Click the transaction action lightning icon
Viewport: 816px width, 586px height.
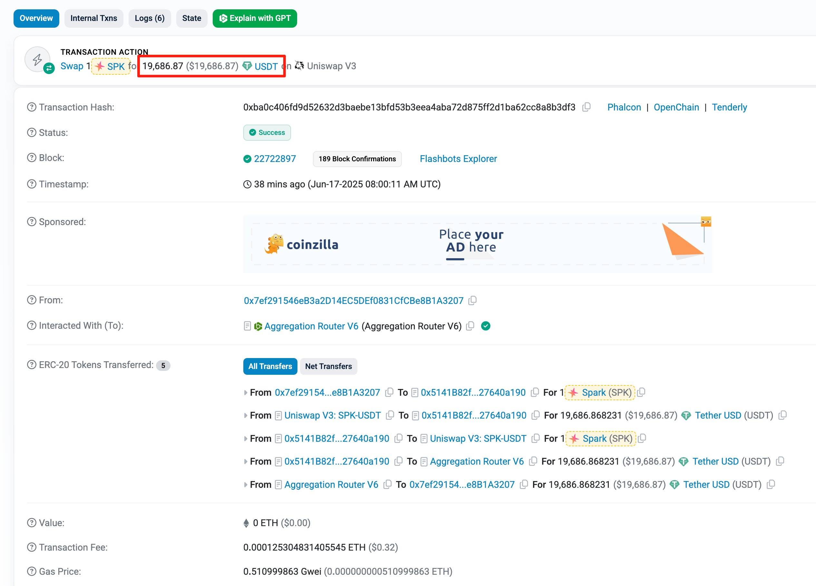coord(37,59)
